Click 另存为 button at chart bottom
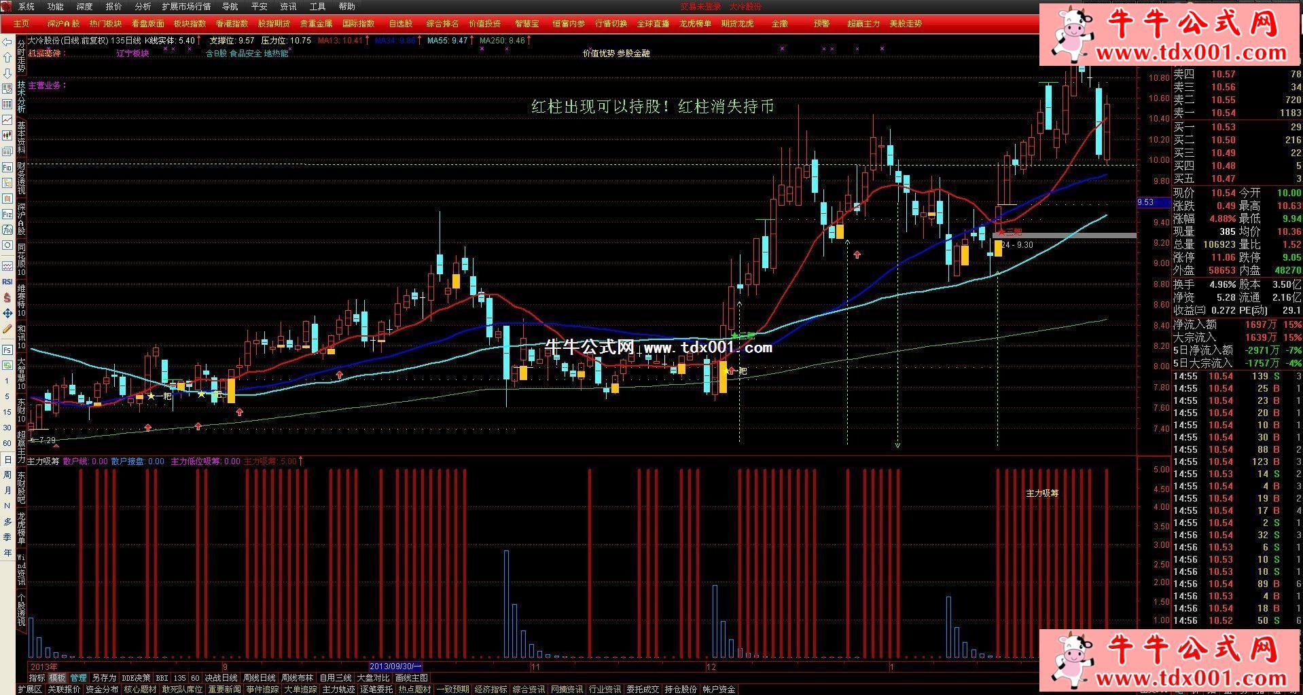1303x695 pixels. [x=104, y=677]
